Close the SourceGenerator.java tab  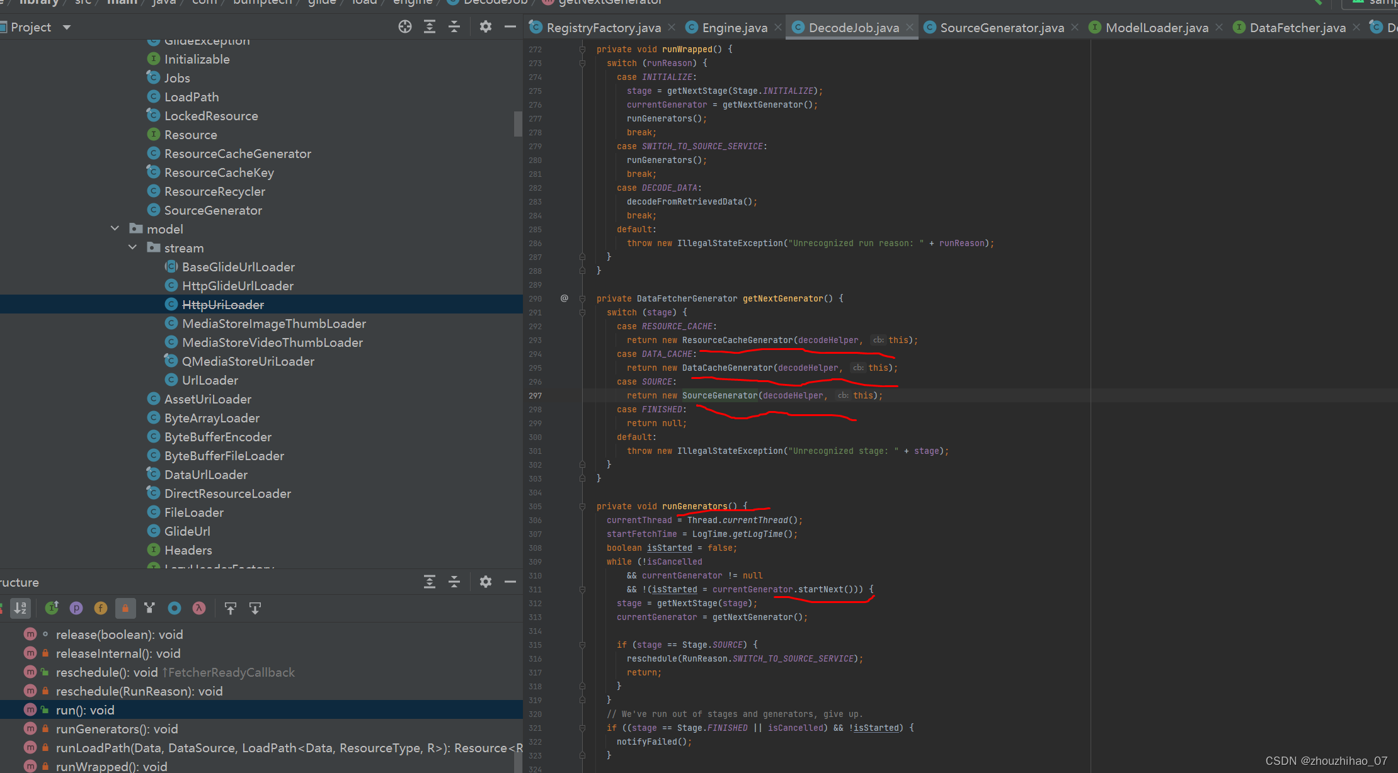point(1075,27)
